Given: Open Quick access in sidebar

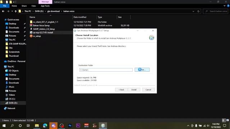Looking at the screenshot, I should 13,20.
